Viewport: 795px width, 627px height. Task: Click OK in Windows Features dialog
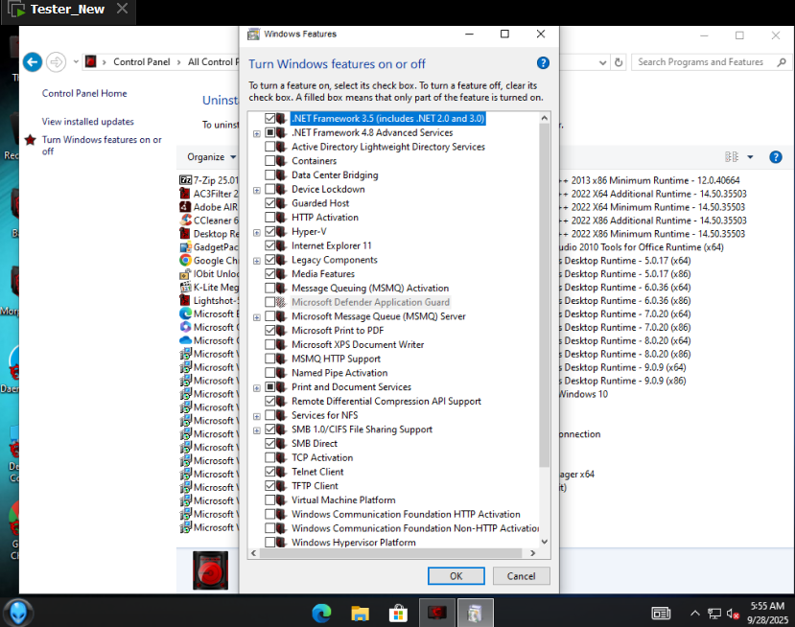pos(456,576)
